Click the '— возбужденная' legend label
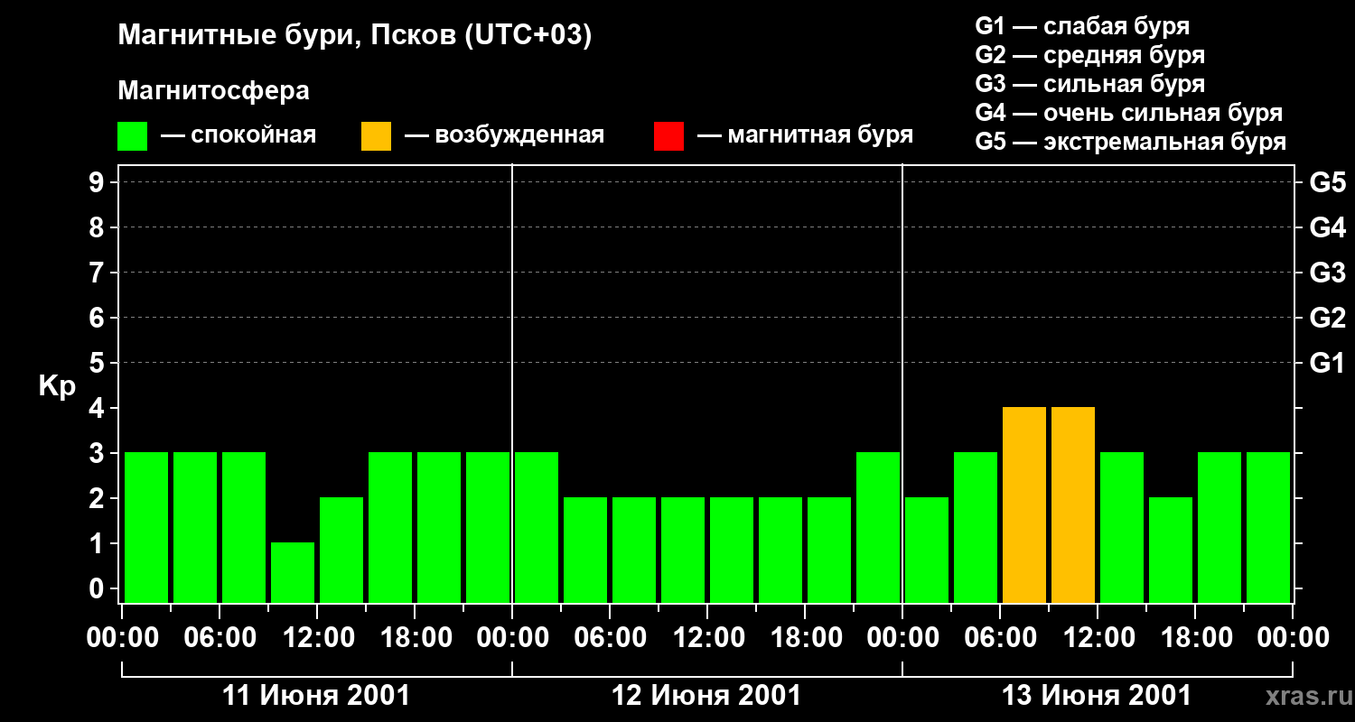 pos(504,135)
